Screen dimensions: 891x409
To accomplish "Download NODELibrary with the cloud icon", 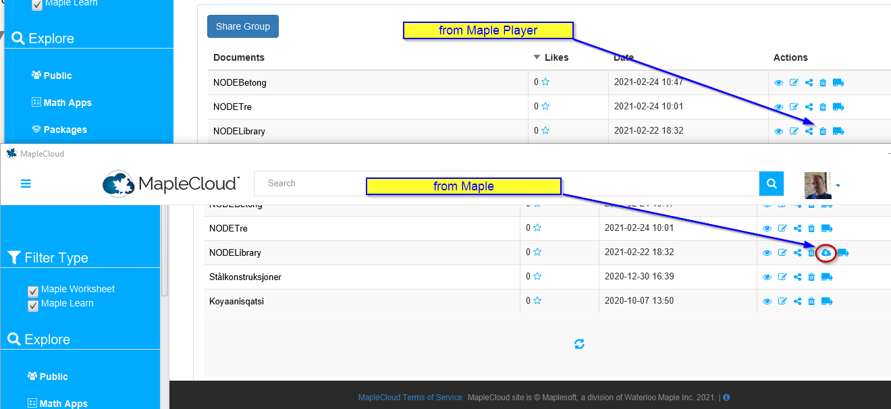I will click(826, 252).
